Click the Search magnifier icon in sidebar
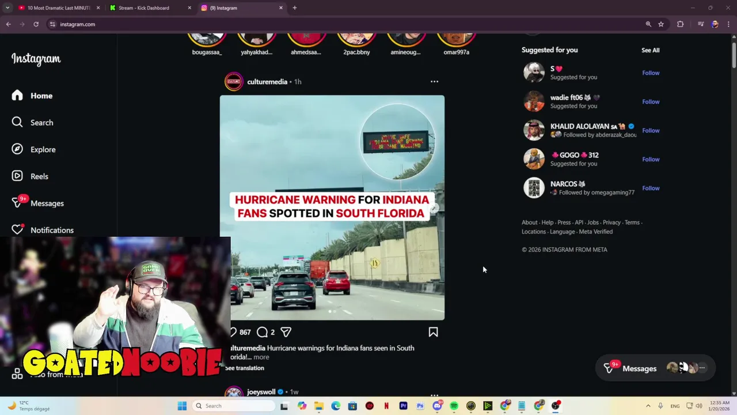The width and height of the screenshot is (737, 415). click(x=17, y=122)
